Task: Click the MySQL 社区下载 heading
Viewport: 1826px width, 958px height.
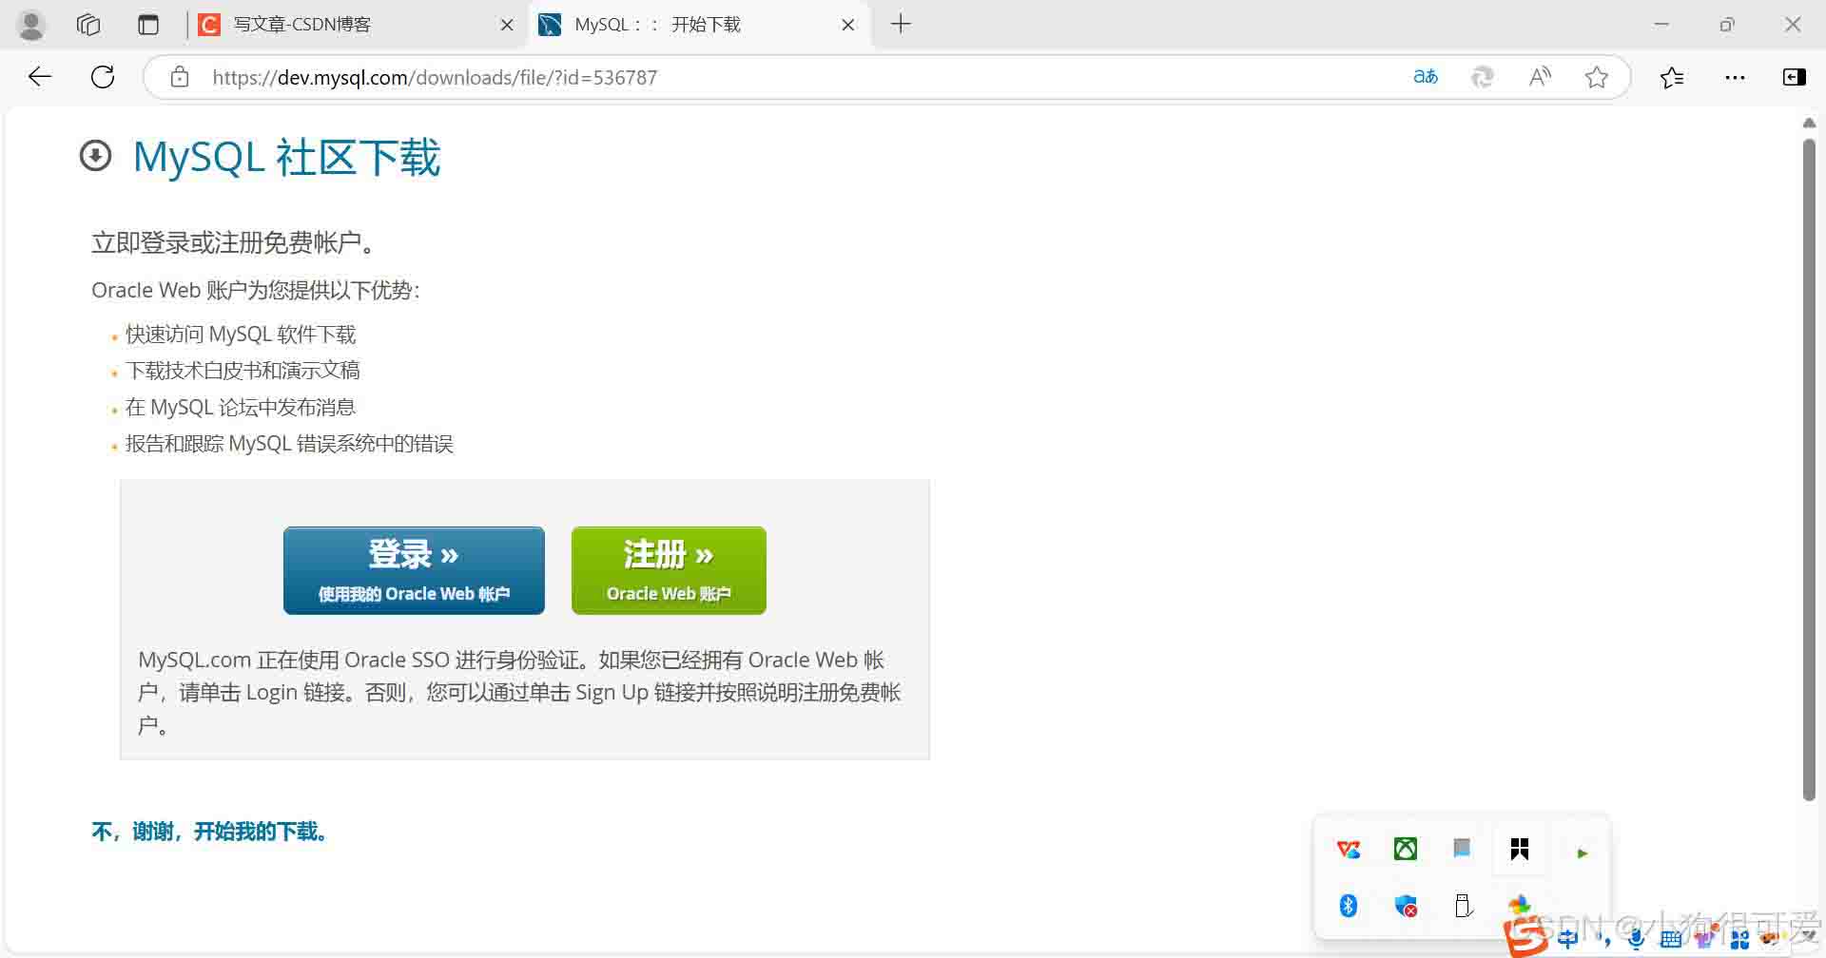Action: click(287, 157)
